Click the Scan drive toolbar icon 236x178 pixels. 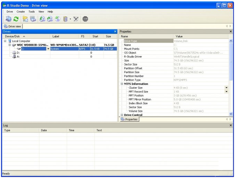33,19
